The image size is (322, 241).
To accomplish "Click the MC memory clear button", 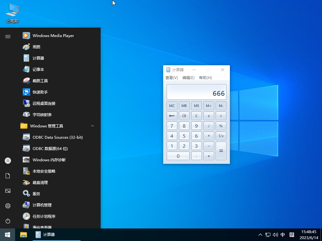I will click(172, 106).
